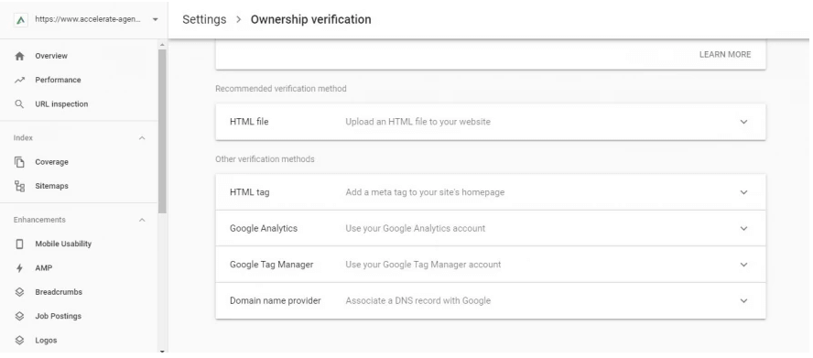Click the sidebar vertical scrollbar thumb
This screenshot has width=813, height=358.
tap(162, 131)
